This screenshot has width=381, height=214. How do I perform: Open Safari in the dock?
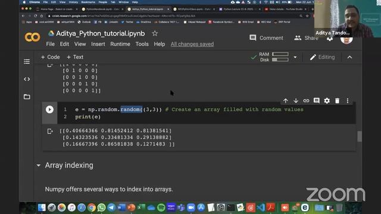[x=82, y=207]
